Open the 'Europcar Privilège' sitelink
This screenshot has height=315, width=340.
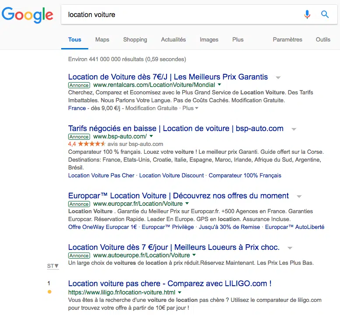point(168,227)
